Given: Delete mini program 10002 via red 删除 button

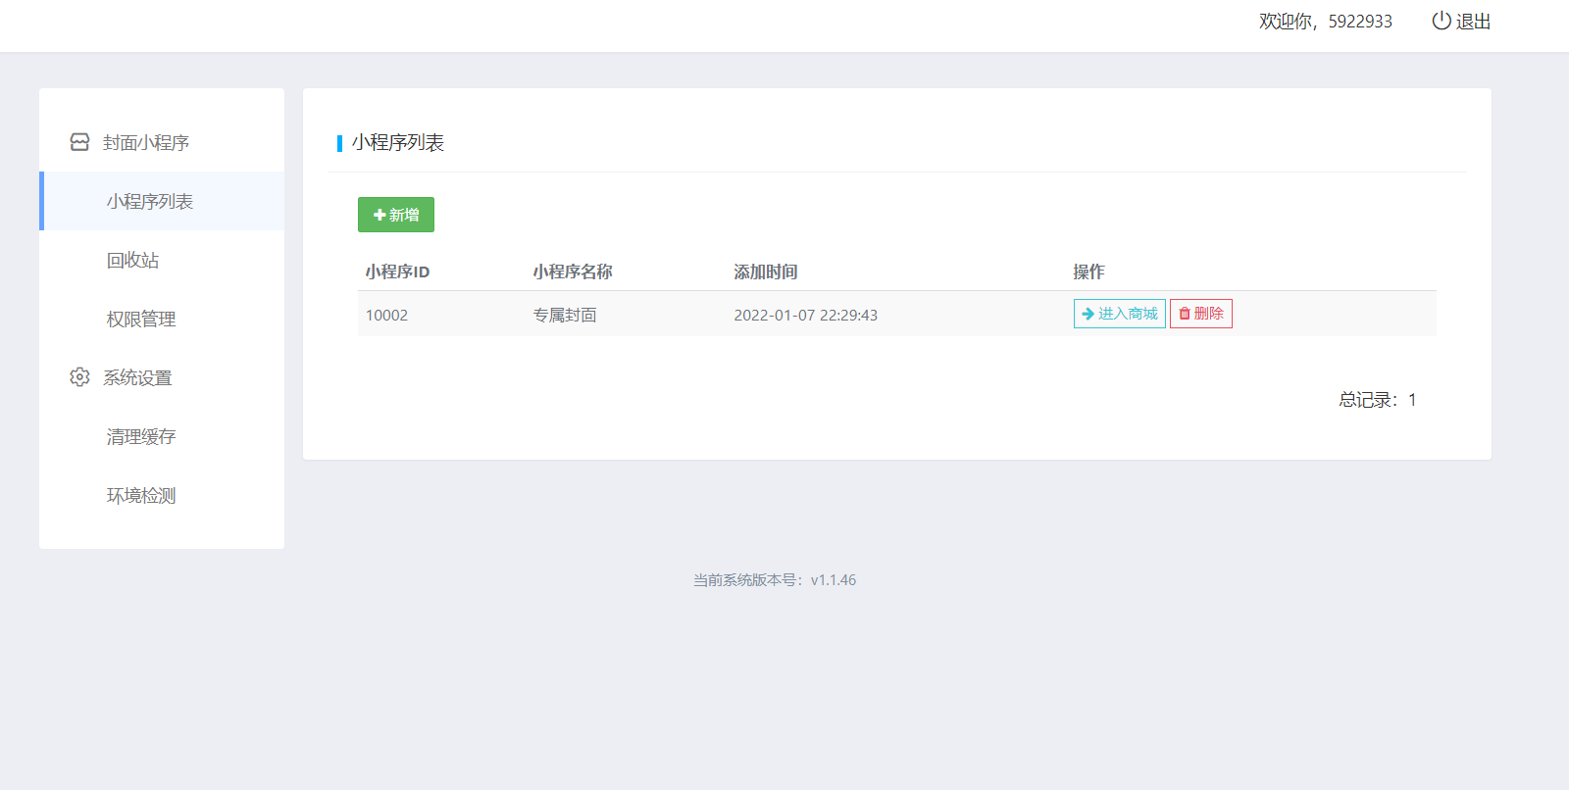Looking at the screenshot, I should coord(1200,314).
